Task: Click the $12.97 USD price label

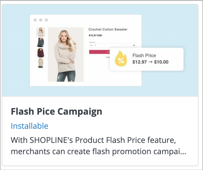Action: 95,35
